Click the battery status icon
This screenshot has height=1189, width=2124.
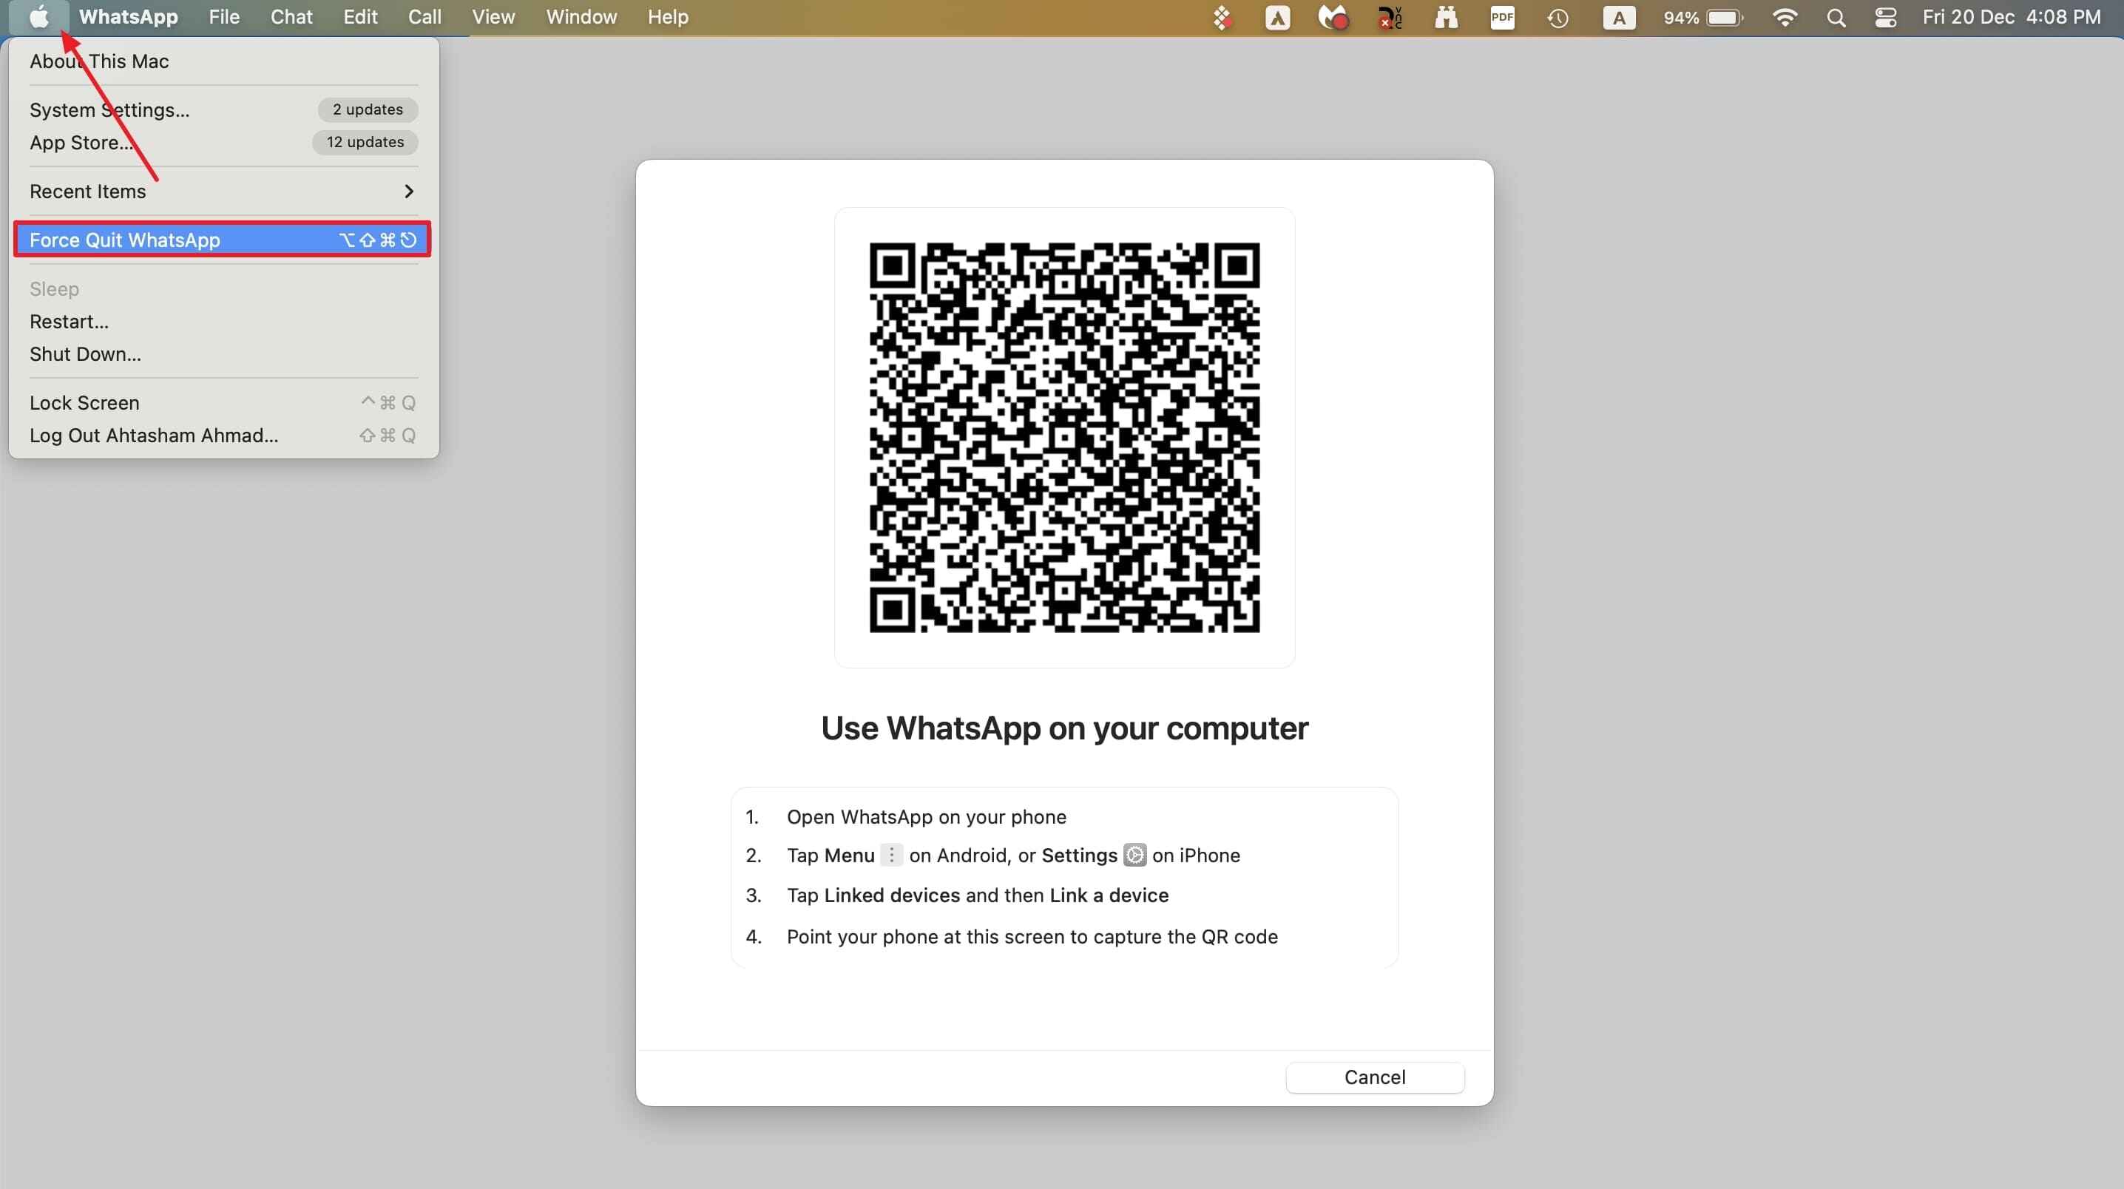pyautogui.click(x=1725, y=17)
